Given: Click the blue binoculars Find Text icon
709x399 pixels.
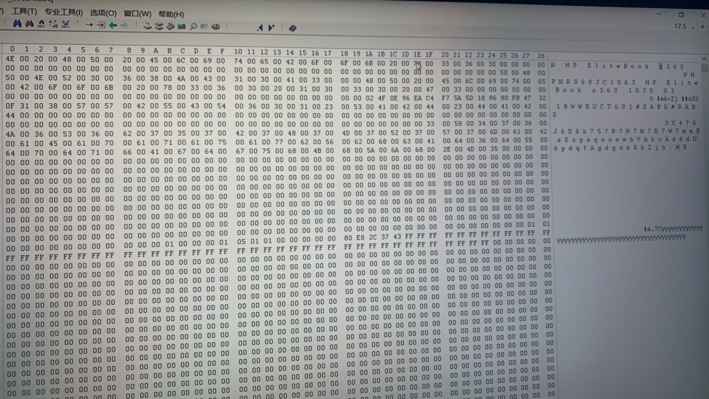Looking at the screenshot, I should [x=17, y=25].
